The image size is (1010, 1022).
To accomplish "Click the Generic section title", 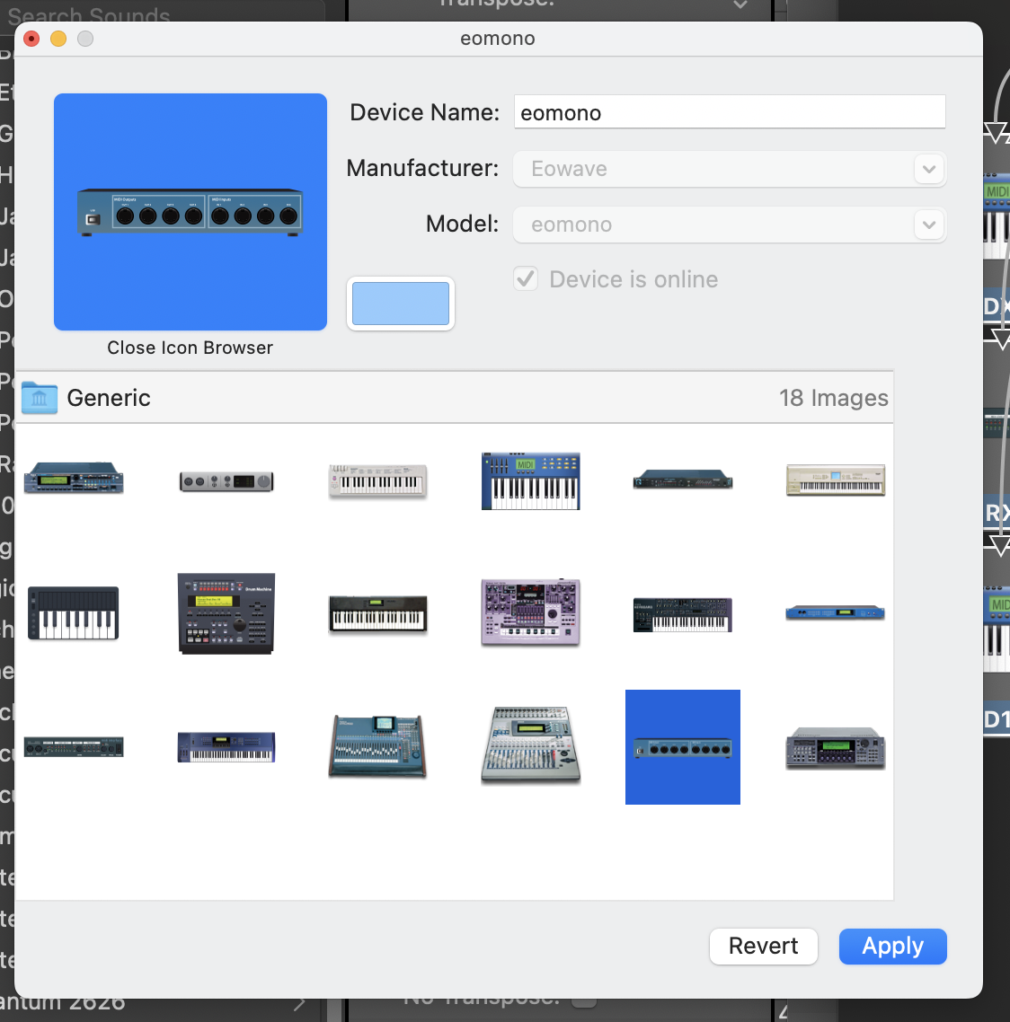I will 109,398.
